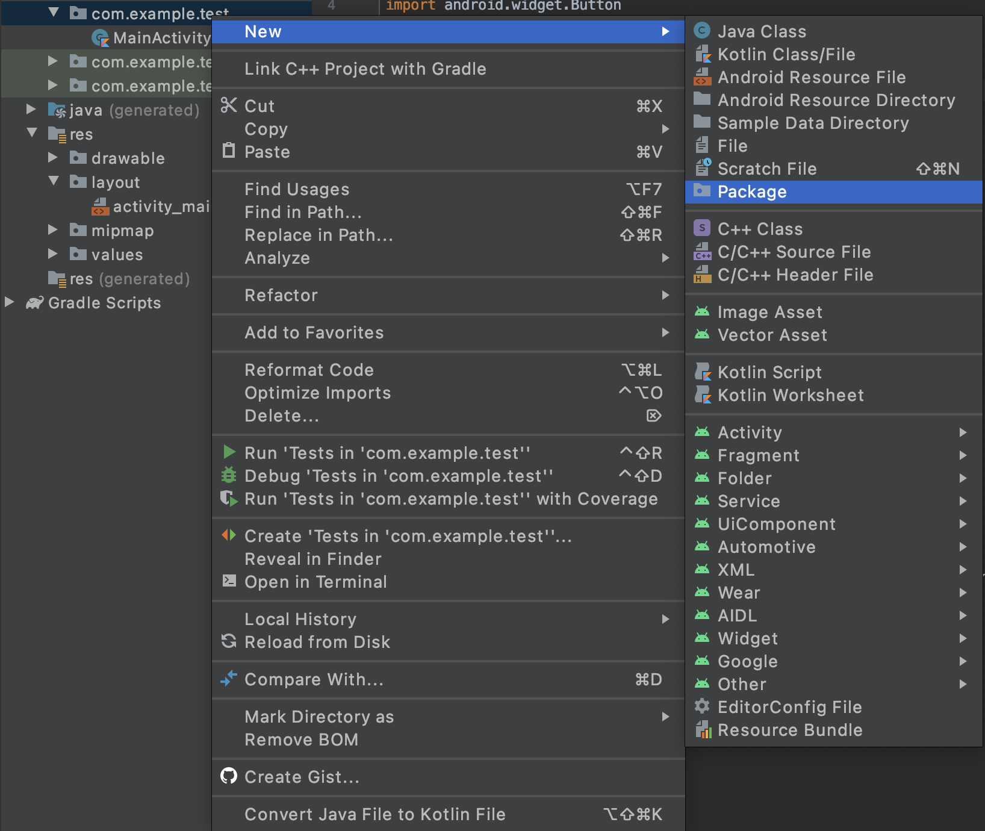Image resolution: width=985 pixels, height=831 pixels.
Task: Open the Copy submenu
Action: (448, 129)
